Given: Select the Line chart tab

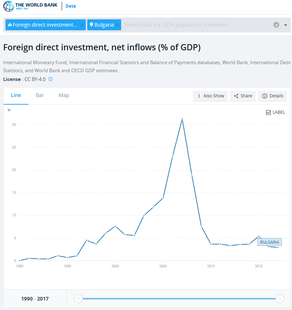Looking at the screenshot, I should coord(16,95).
